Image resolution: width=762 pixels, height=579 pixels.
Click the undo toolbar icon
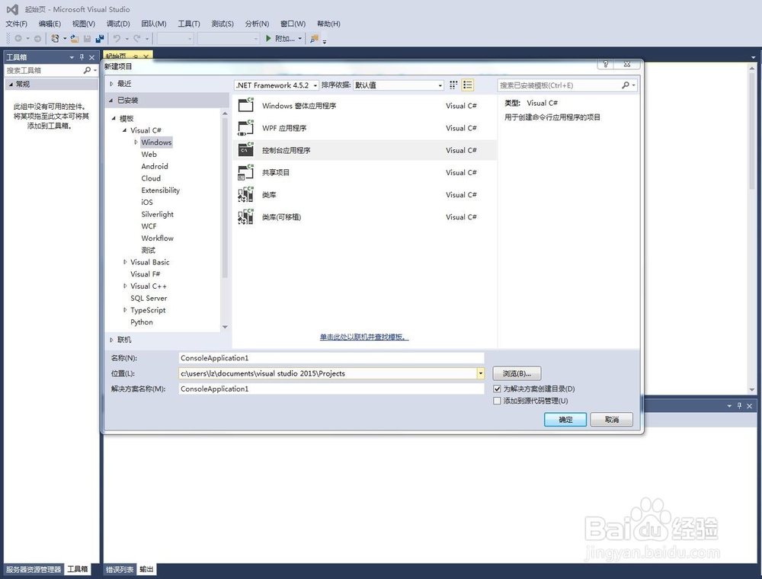[117, 38]
